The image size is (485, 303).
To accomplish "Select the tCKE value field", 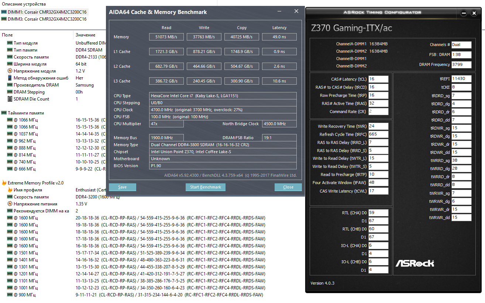I will click(461, 87).
